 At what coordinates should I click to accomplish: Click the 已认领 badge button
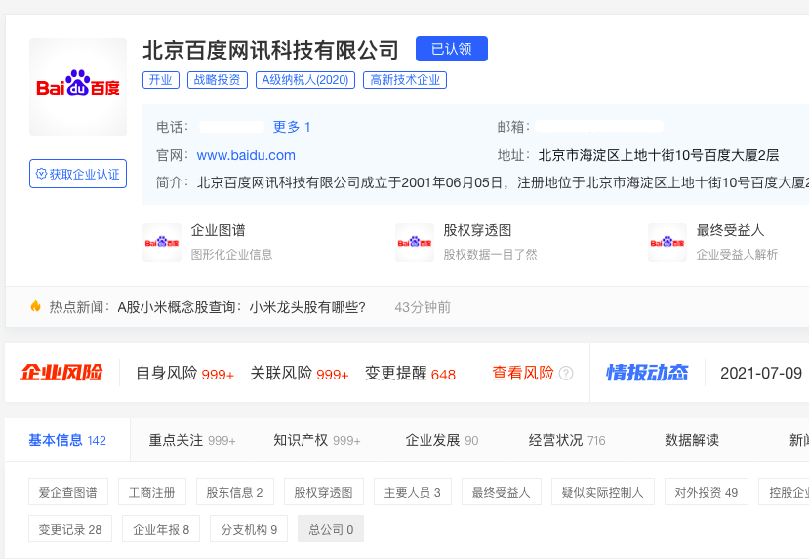[x=452, y=49]
